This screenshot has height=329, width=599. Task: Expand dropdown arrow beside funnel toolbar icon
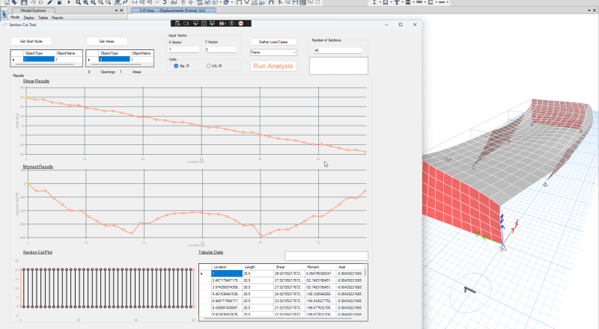coord(402,2)
